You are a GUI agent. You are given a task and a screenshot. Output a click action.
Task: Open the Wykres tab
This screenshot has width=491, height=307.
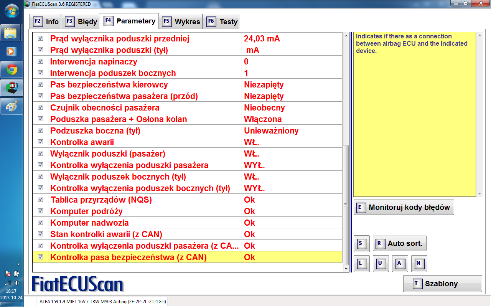tap(181, 22)
